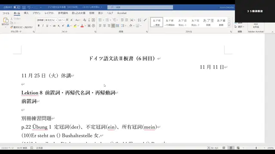Apply subscript formatting
275x154 pixels.
click(x=59, y=26)
